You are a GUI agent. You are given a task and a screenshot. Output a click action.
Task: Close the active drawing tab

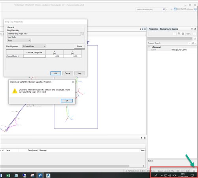pyautogui.click(x=145, y=29)
